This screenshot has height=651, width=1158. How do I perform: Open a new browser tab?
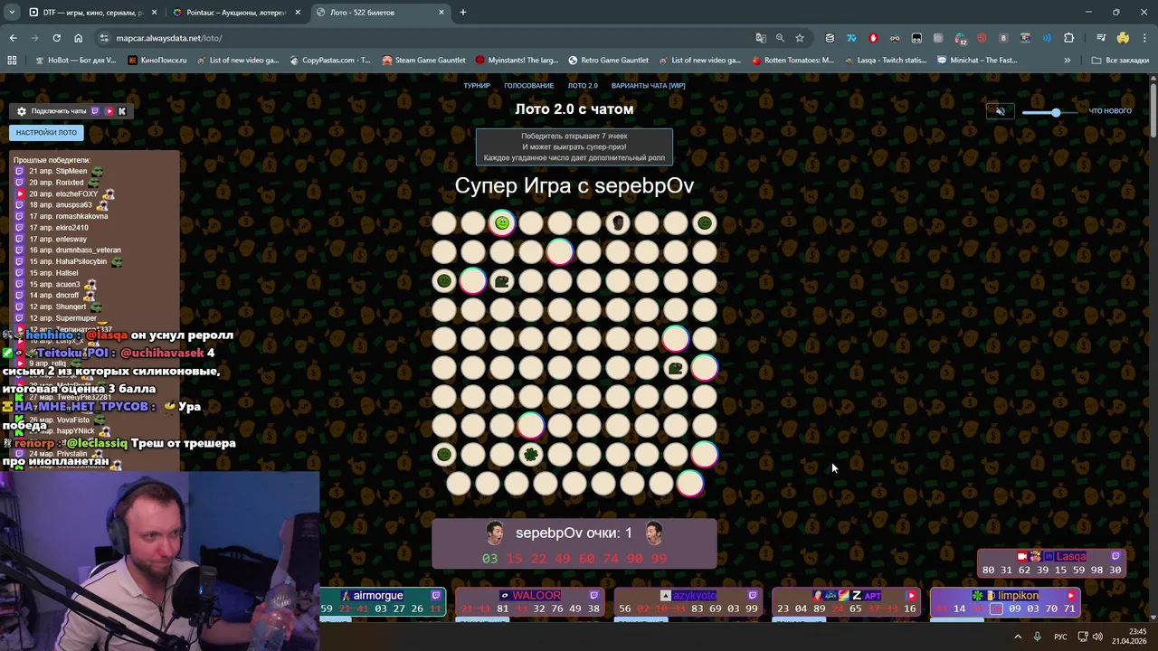click(x=463, y=13)
